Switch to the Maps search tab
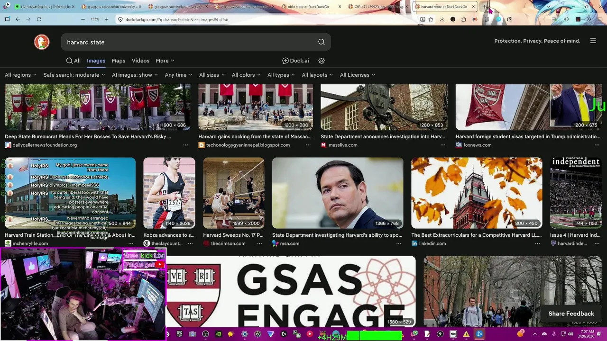The width and height of the screenshot is (607, 341). point(119,61)
